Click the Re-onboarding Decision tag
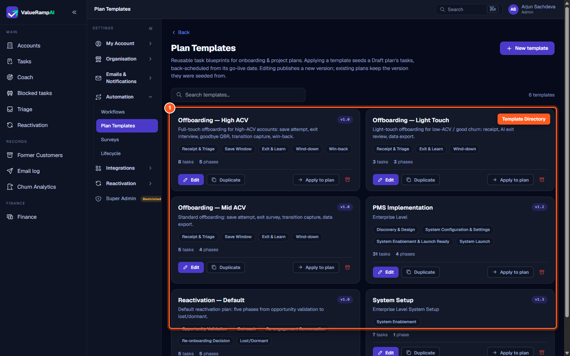The width and height of the screenshot is (570, 356). point(206,341)
